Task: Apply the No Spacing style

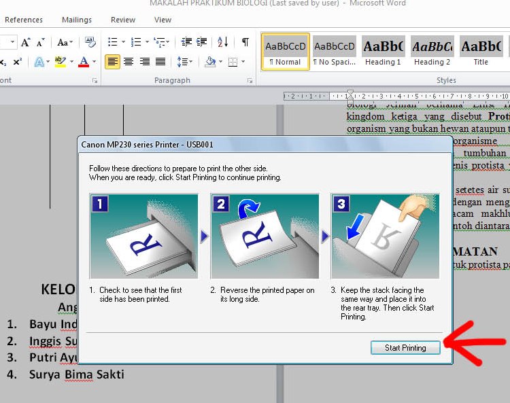Action: pos(335,52)
